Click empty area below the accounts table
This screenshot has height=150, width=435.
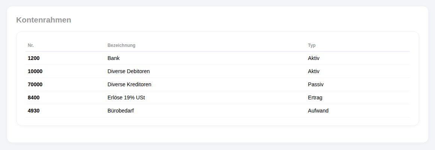tap(218, 135)
